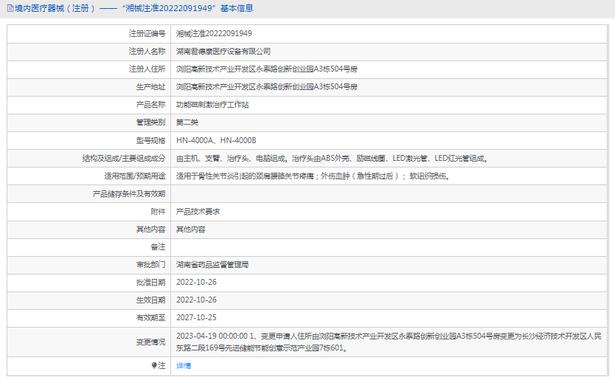Click the bullet icon beside 注 label
Viewport: 615px width, 380px height.
pos(154,365)
